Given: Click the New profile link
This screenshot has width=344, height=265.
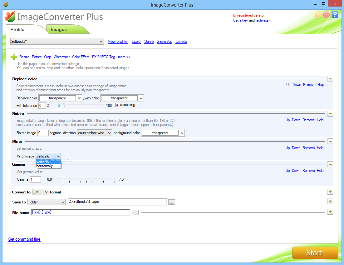Looking at the screenshot, I should click(x=118, y=41).
